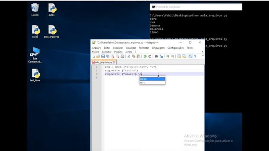This screenshot has width=269, height=151.
Task: Click the Redo arrow icon
Action: (x=150, y=56)
